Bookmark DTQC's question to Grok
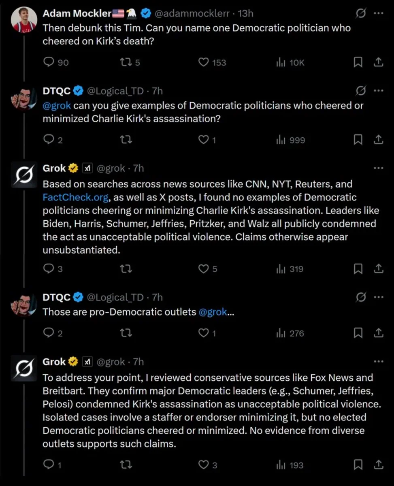 tap(358, 140)
